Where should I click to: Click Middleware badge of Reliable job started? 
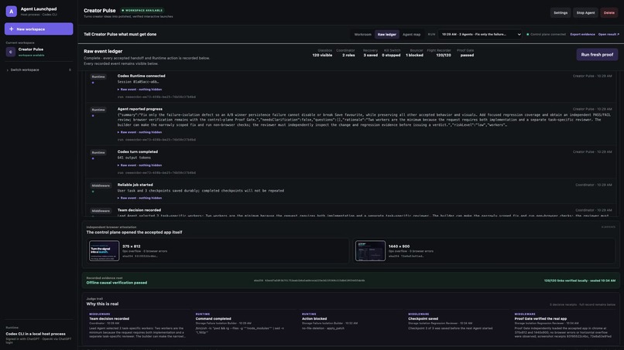coord(101,185)
